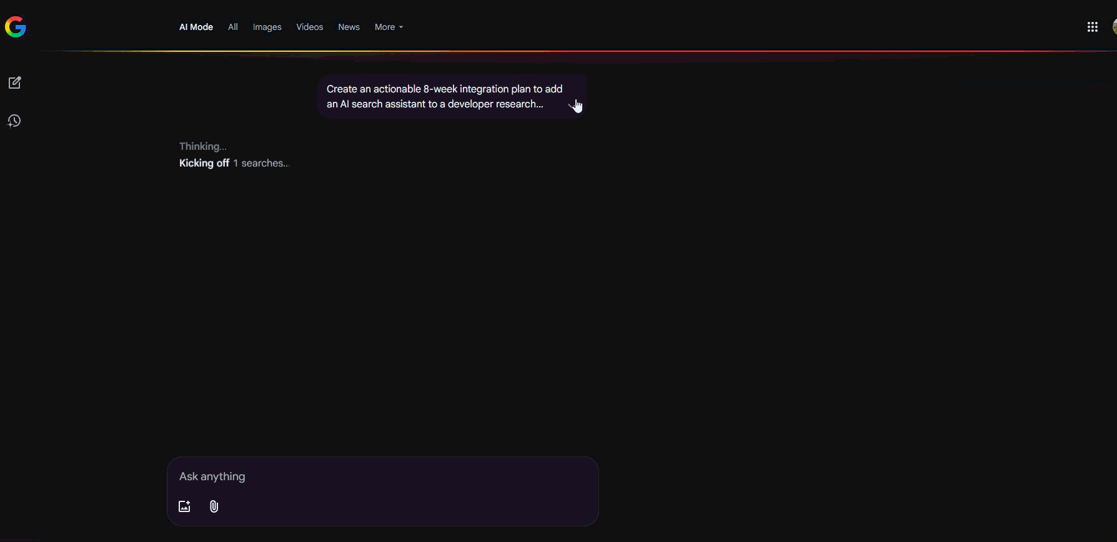Open the Google account avatar

[1113, 27]
